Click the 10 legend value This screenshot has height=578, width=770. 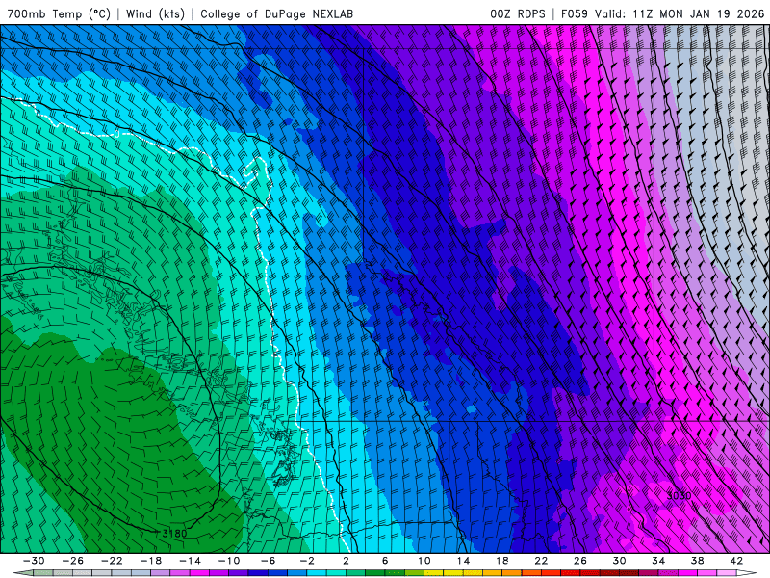423,561
